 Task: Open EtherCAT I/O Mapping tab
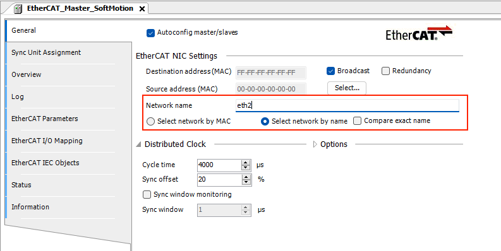click(x=68, y=141)
